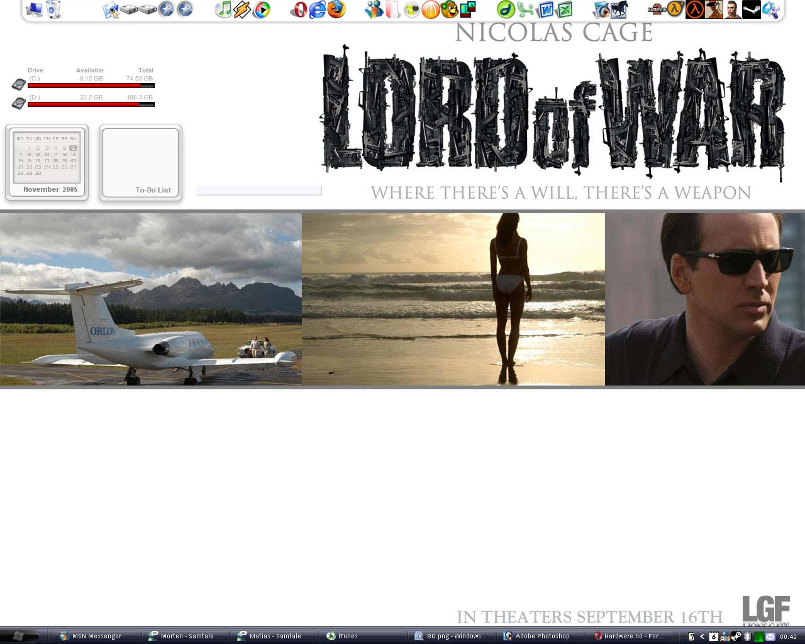
Task: Open the November 2005 calendar widget
Action: 47,163
